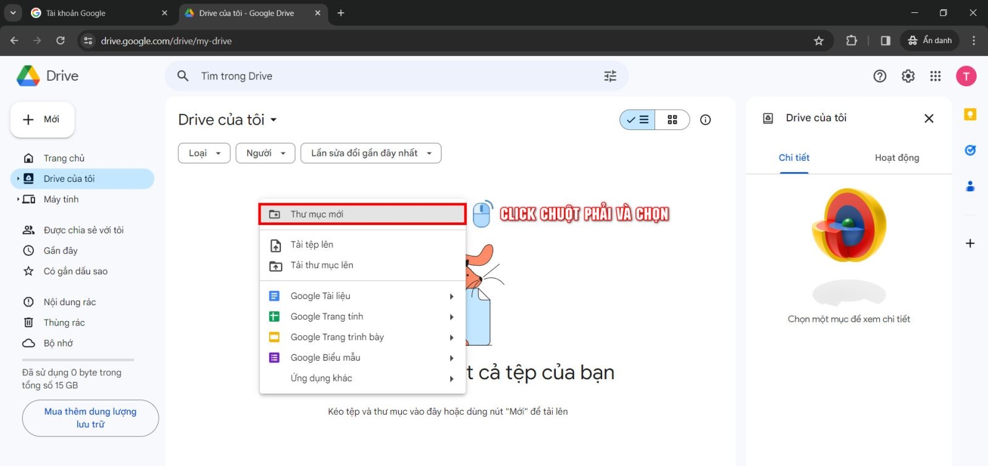Focus the Tìm trong Drive search field
The image size is (988, 466).
[395, 76]
